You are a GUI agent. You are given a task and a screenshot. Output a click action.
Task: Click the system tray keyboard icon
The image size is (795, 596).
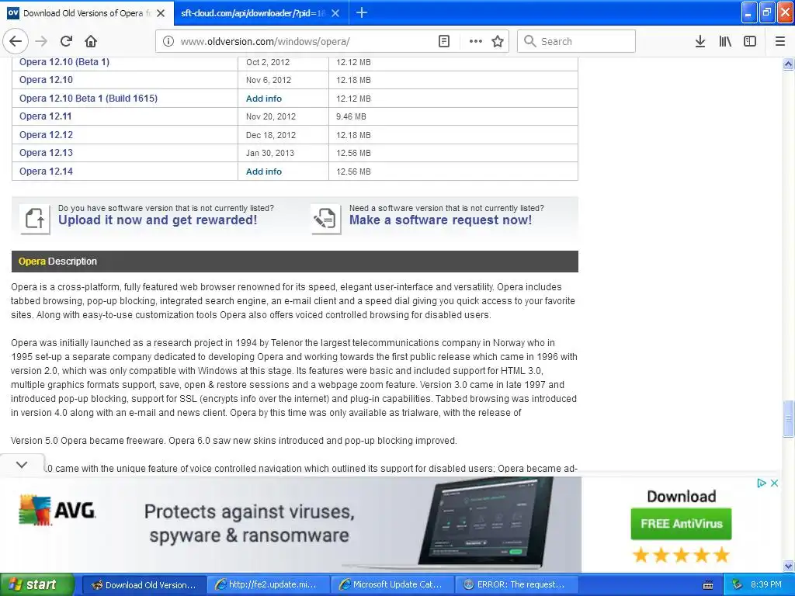(708, 585)
